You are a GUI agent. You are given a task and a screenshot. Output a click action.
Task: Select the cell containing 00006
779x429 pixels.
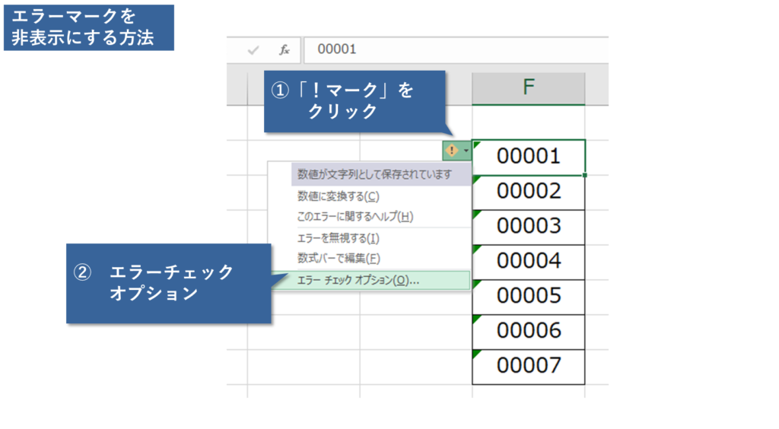529,331
